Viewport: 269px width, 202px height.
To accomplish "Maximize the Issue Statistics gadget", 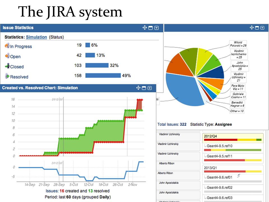I will click(150, 28).
